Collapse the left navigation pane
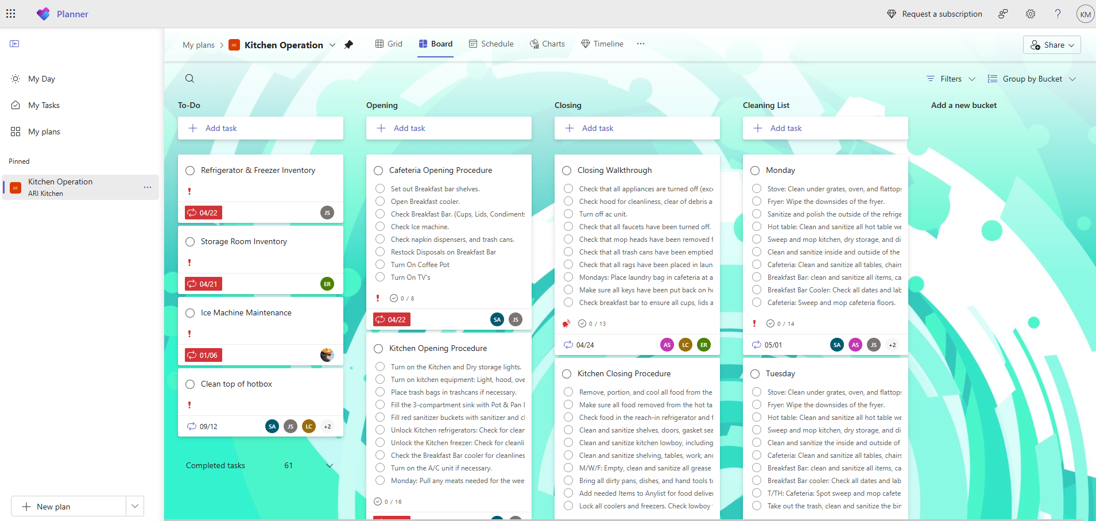Screen dimensions: 1096x521 [15, 43]
